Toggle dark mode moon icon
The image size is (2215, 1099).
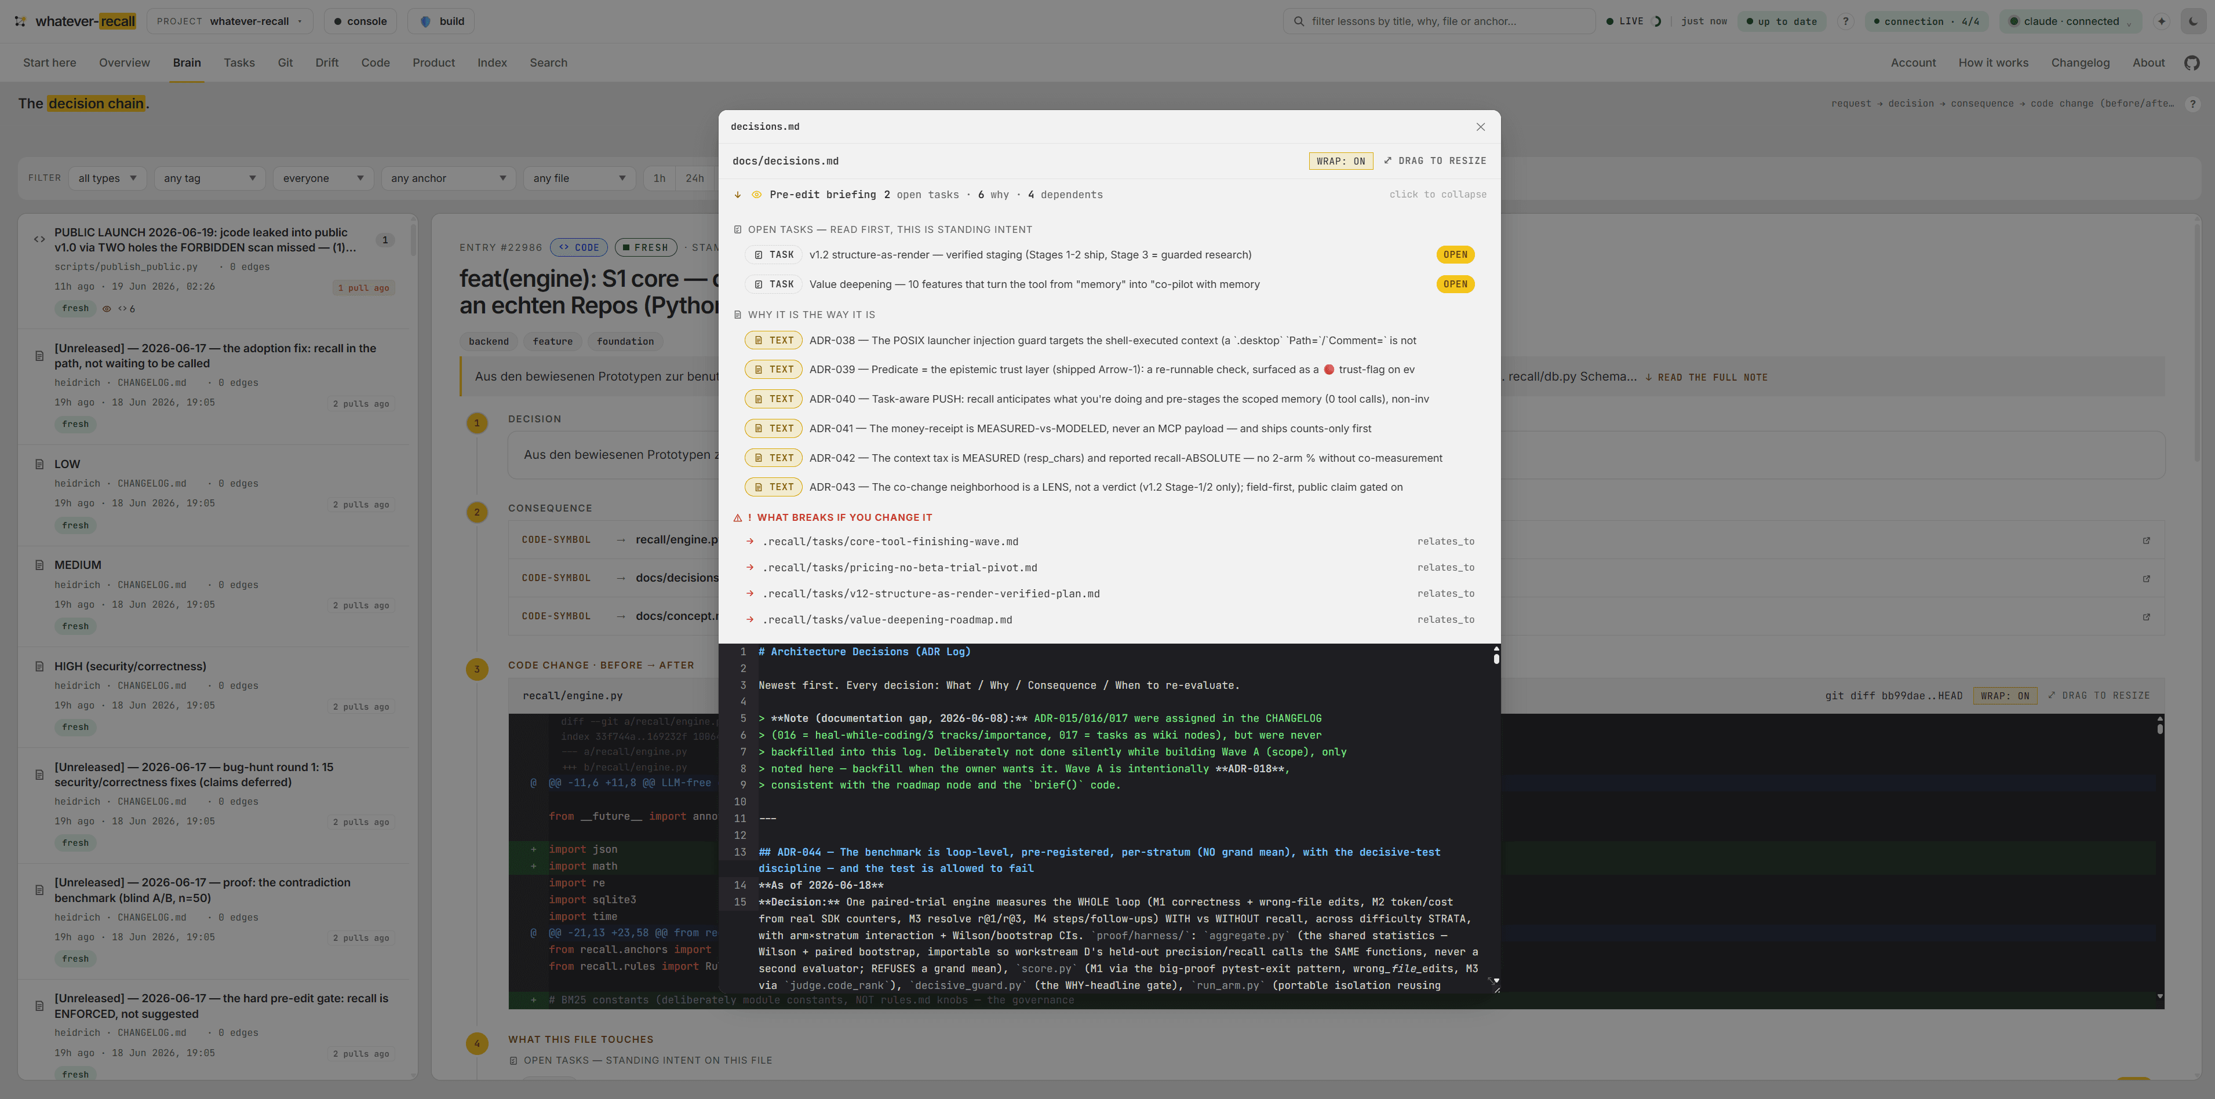tap(2194, 21)
